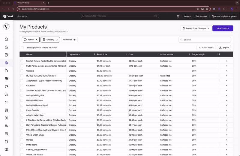This screenshot has width=240, height=156.
Task: Open the percent discounts sidebar icon
Action: point(6,102)
